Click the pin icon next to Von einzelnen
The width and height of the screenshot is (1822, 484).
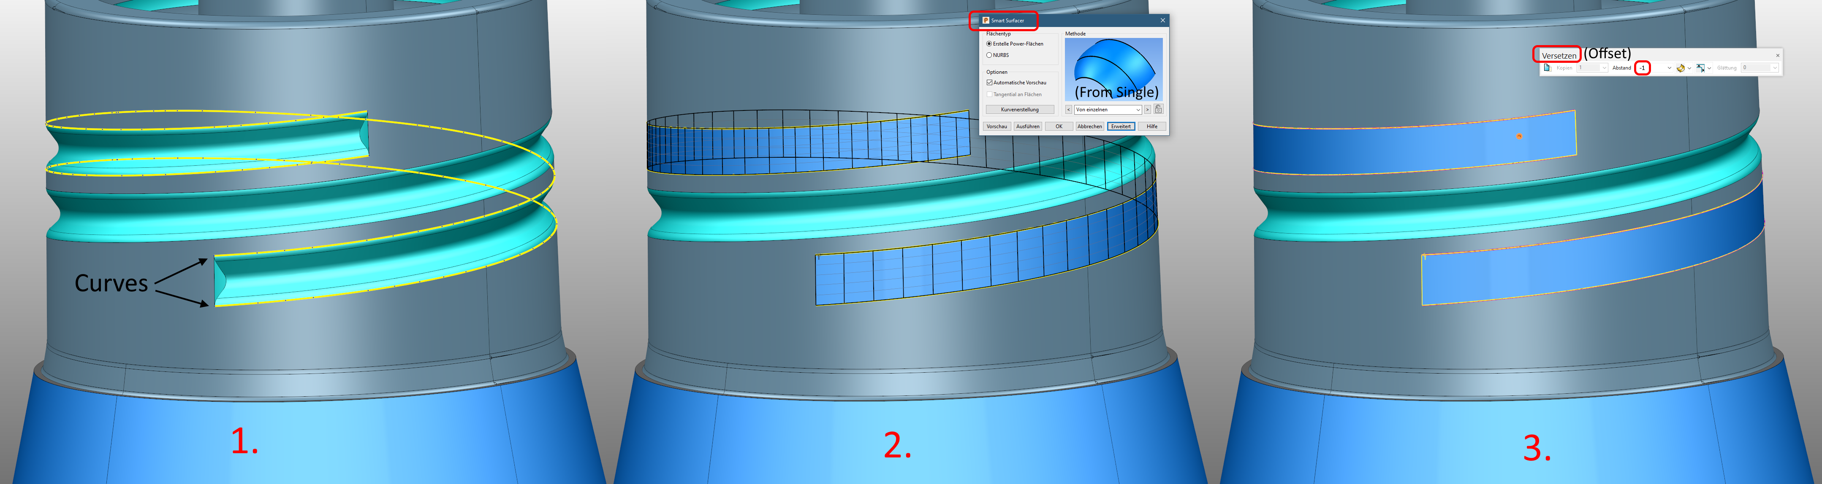coord(1159,110)
